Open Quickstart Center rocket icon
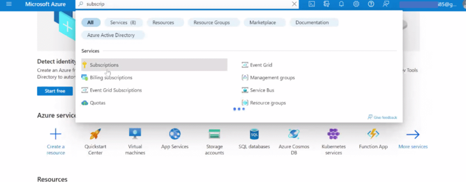This screenshot has width=466, height=182. pyautogui.click(x=96, y=134)
